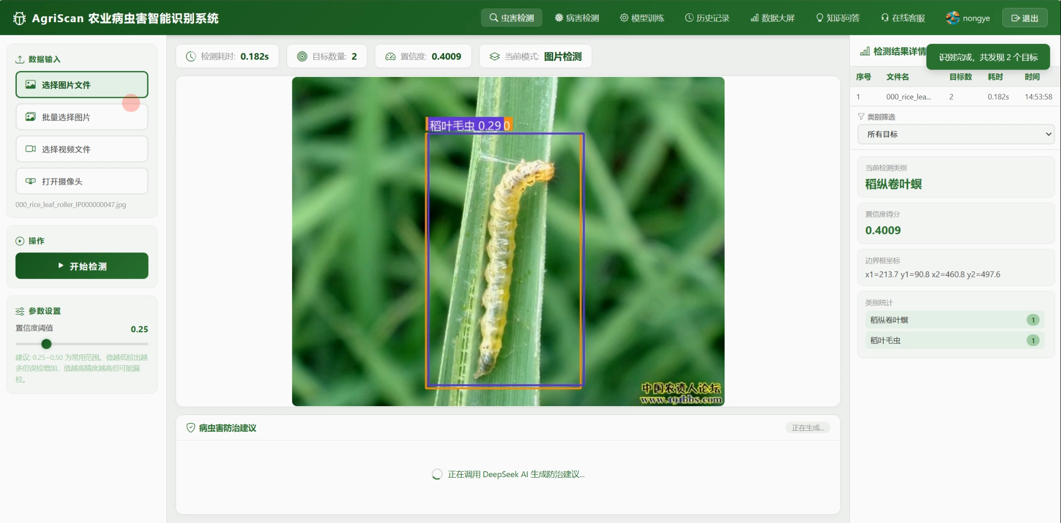Click the play-circle icon beside 操作
Viewport: 1061px width, 523px height.
20,241
